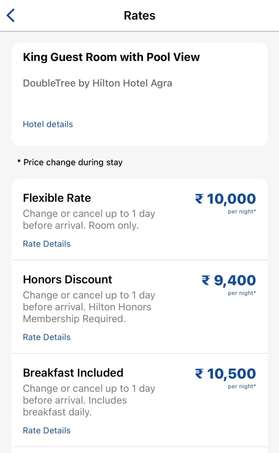Choose the ₹10,500 Breakfast Included price
Viewport: 279px width, 453px height.
(225, 374)
